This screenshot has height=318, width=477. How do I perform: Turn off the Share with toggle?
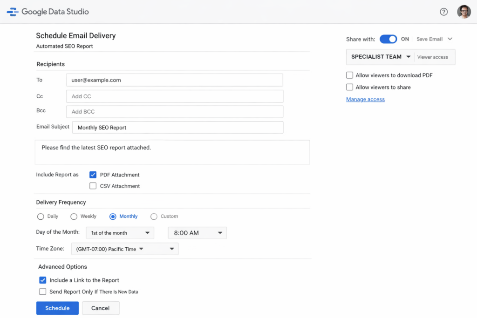[x=388, y=39]
